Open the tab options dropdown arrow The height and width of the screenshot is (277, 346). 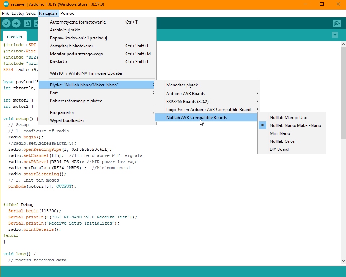click(335, 35)
